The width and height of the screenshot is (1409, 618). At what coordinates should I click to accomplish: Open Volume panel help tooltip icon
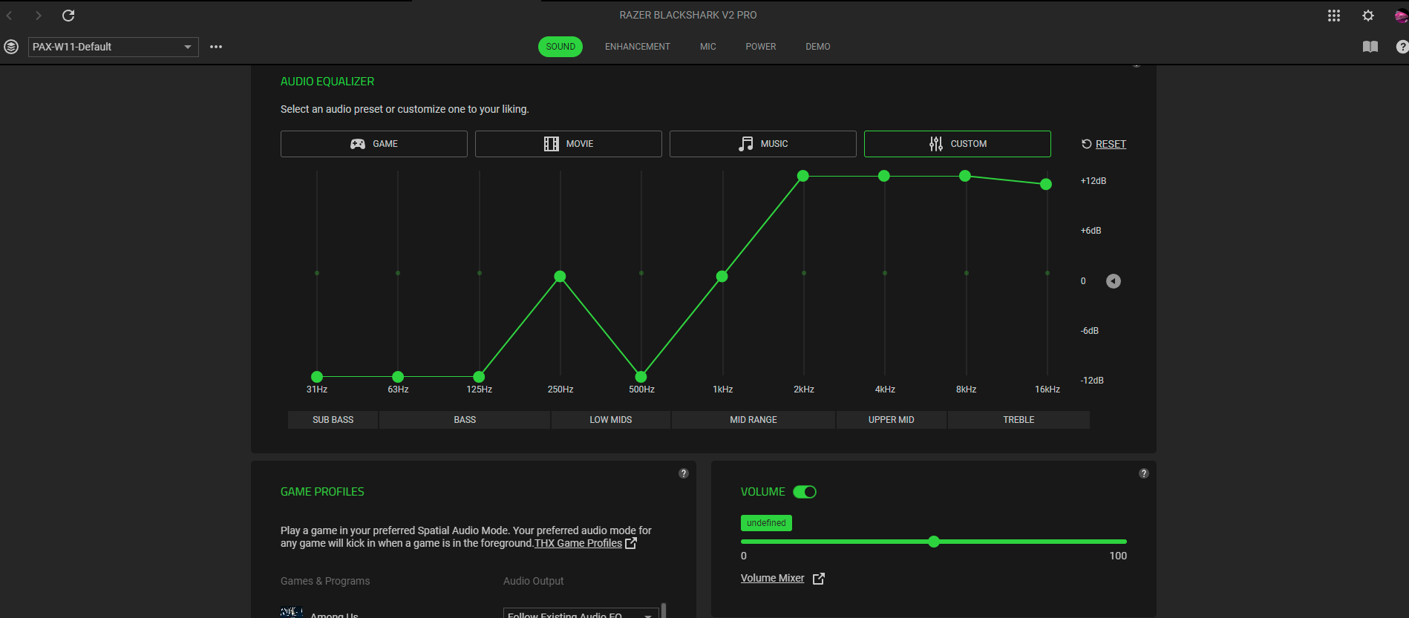click(x=1144, y=473)
